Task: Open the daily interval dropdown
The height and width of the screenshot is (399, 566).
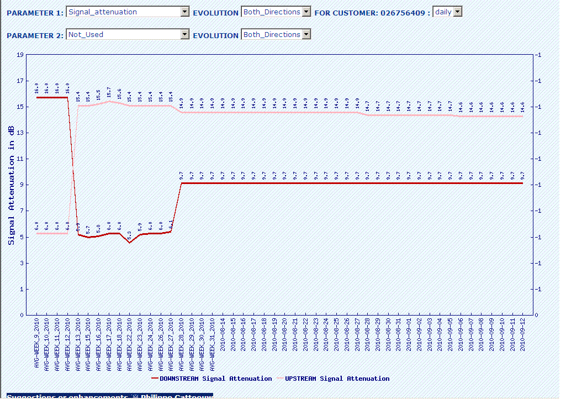Action: coord(447,12)
